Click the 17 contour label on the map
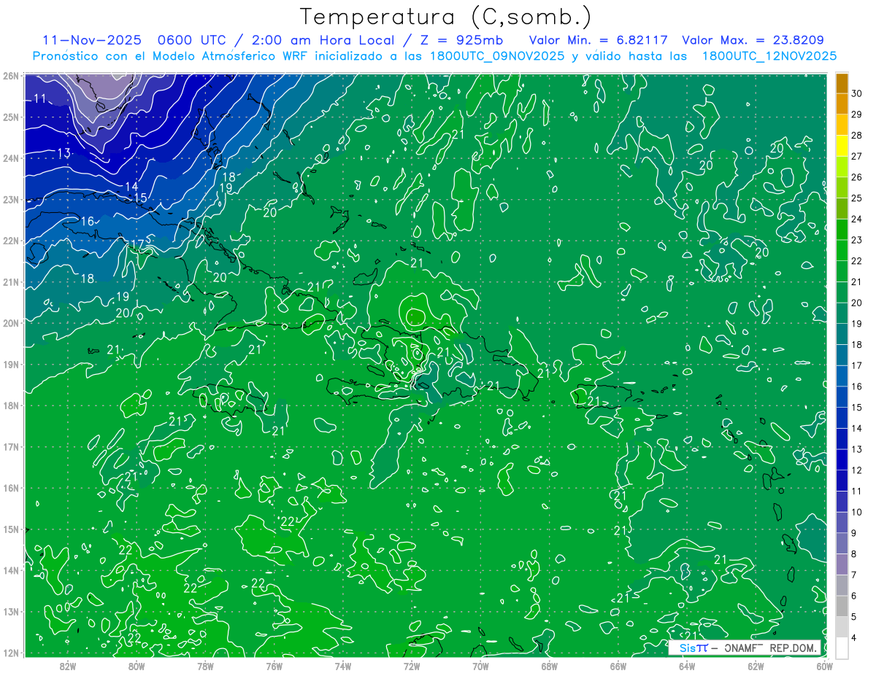 coord(138,244)
